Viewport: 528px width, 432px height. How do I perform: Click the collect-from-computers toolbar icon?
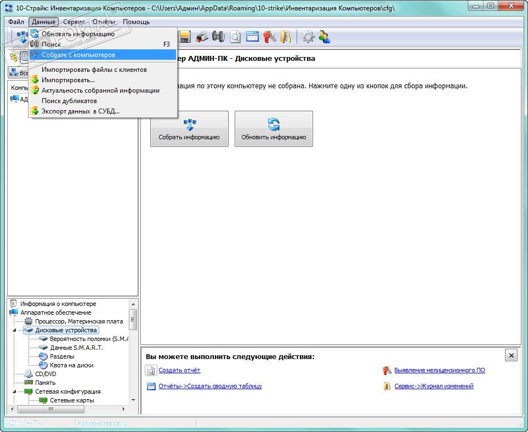[22, 37]
